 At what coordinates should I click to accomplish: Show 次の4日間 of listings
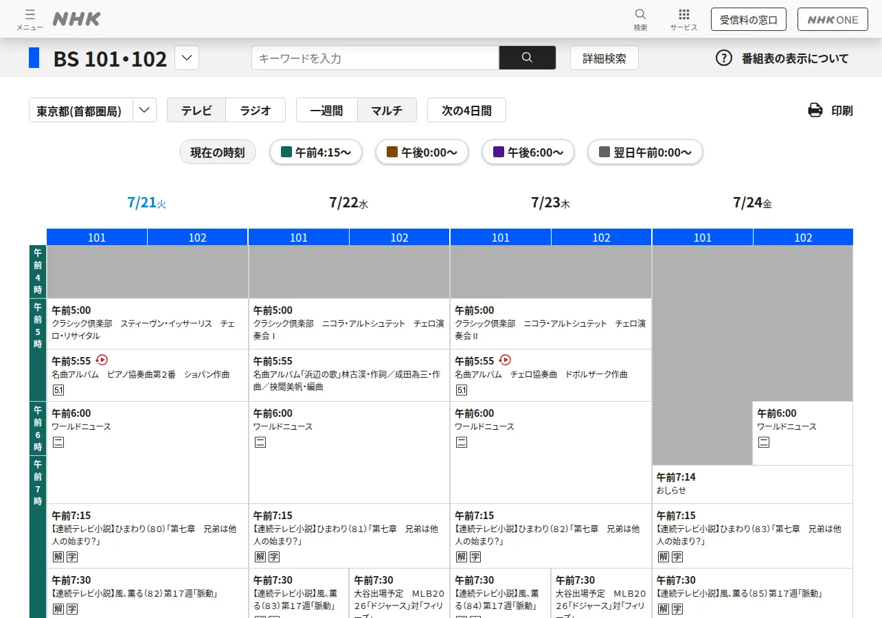click(466, 110)
